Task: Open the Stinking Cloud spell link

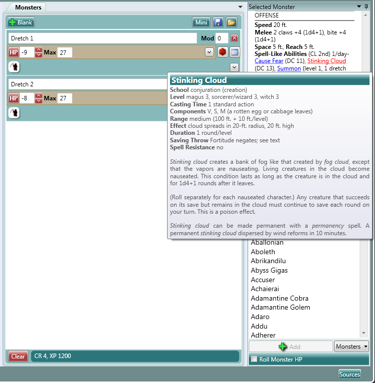Action: click(327, 61)
